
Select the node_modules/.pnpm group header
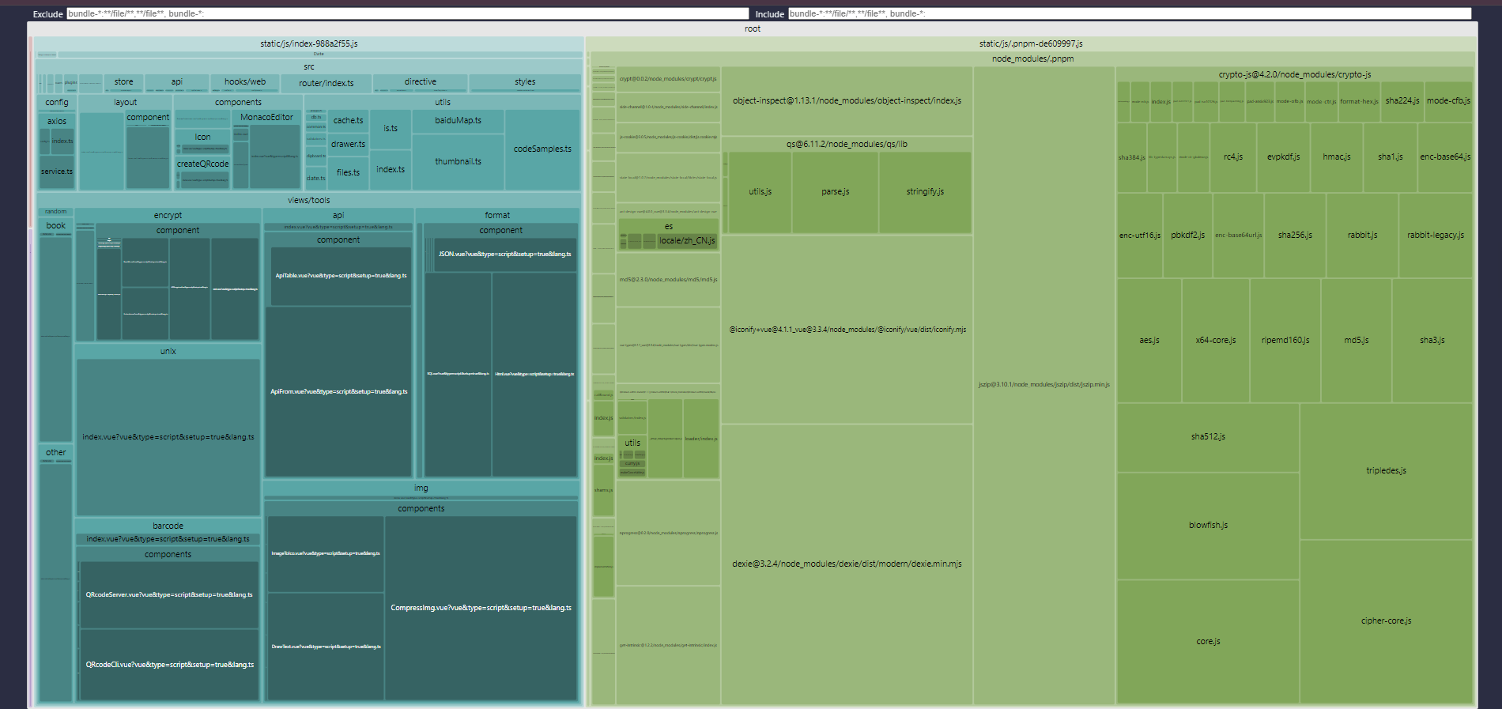pos(1032,58)
